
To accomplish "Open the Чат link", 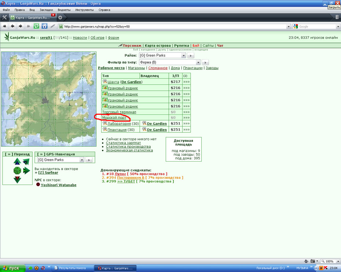I will pyautogui.click(x=220, y=46).
